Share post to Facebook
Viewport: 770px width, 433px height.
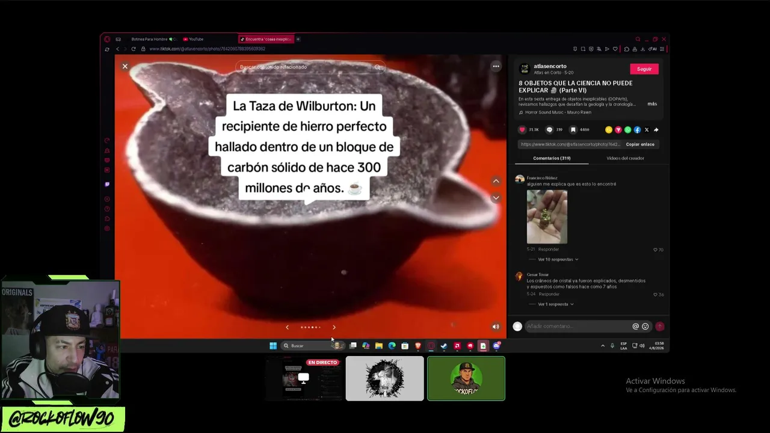point(637,130)
